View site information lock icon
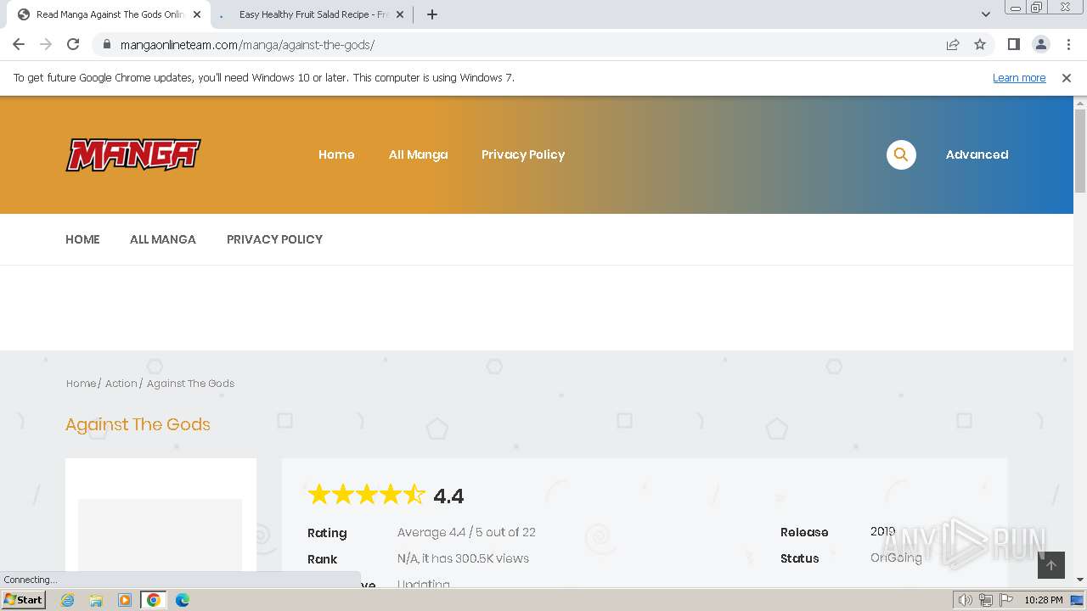Screen dimensions: 1087x611 pyautogui.click(x=106, y=44)
